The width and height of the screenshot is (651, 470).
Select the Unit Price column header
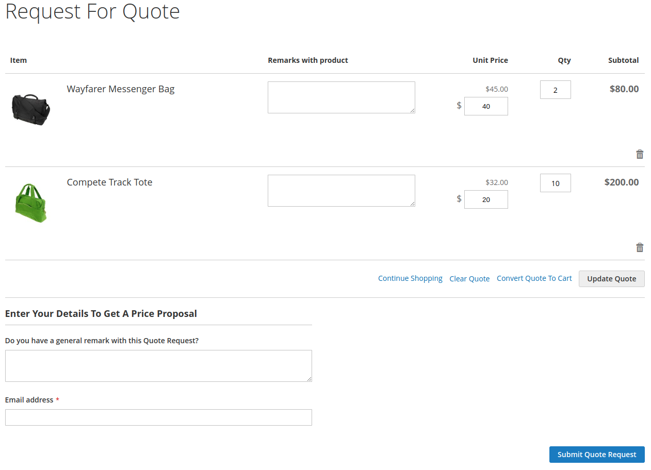pos(490,60)
